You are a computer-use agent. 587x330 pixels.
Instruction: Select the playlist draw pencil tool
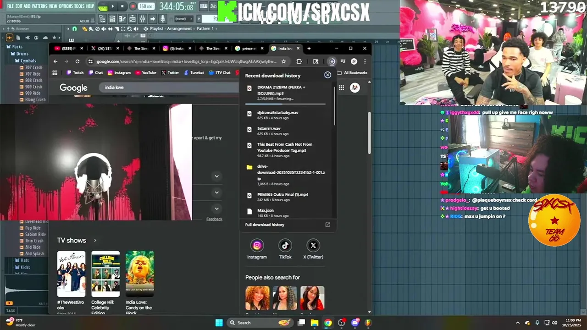click(x=84, y=28)
